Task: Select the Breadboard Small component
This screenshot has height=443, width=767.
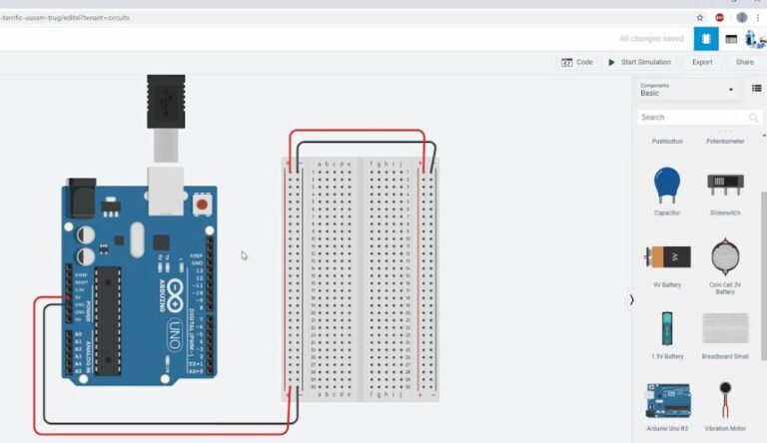Action: click(x=725, y=329)
